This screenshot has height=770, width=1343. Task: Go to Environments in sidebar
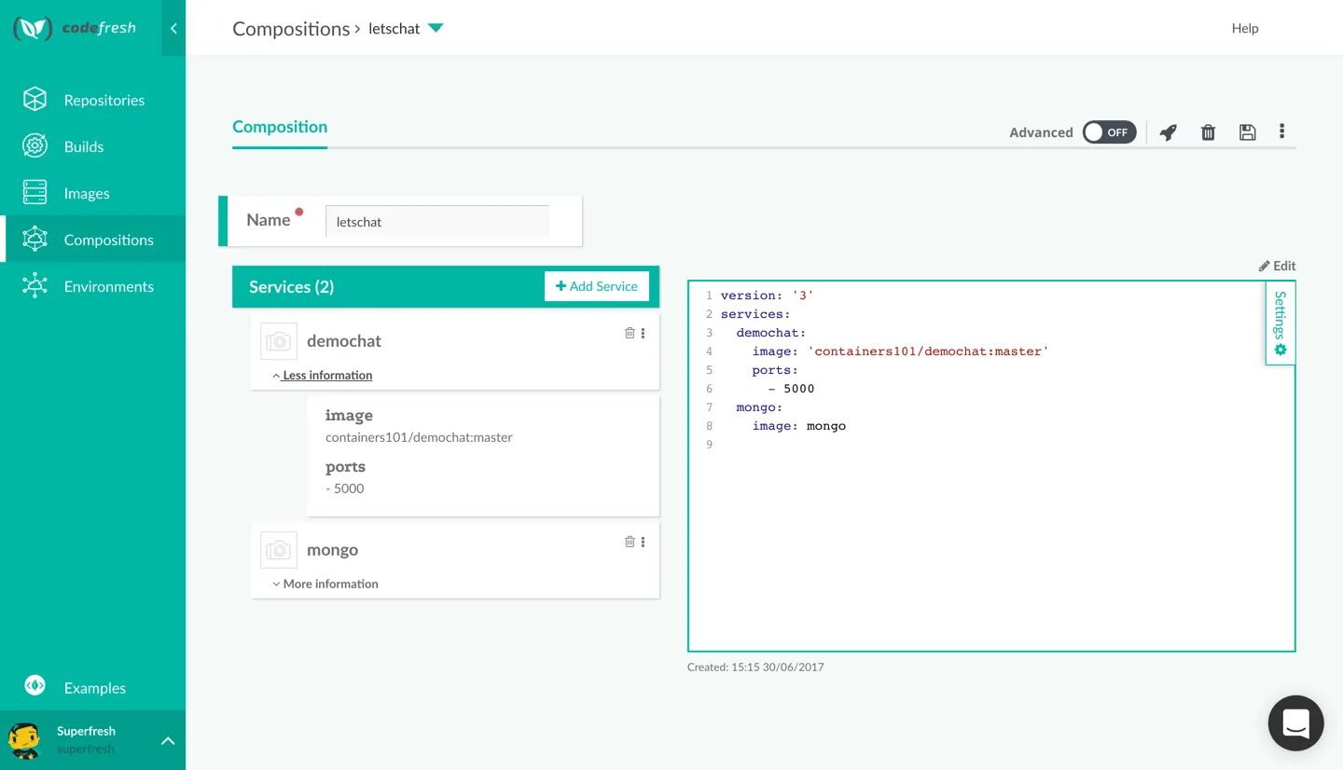pyautogui.click(x=109, y=286)
